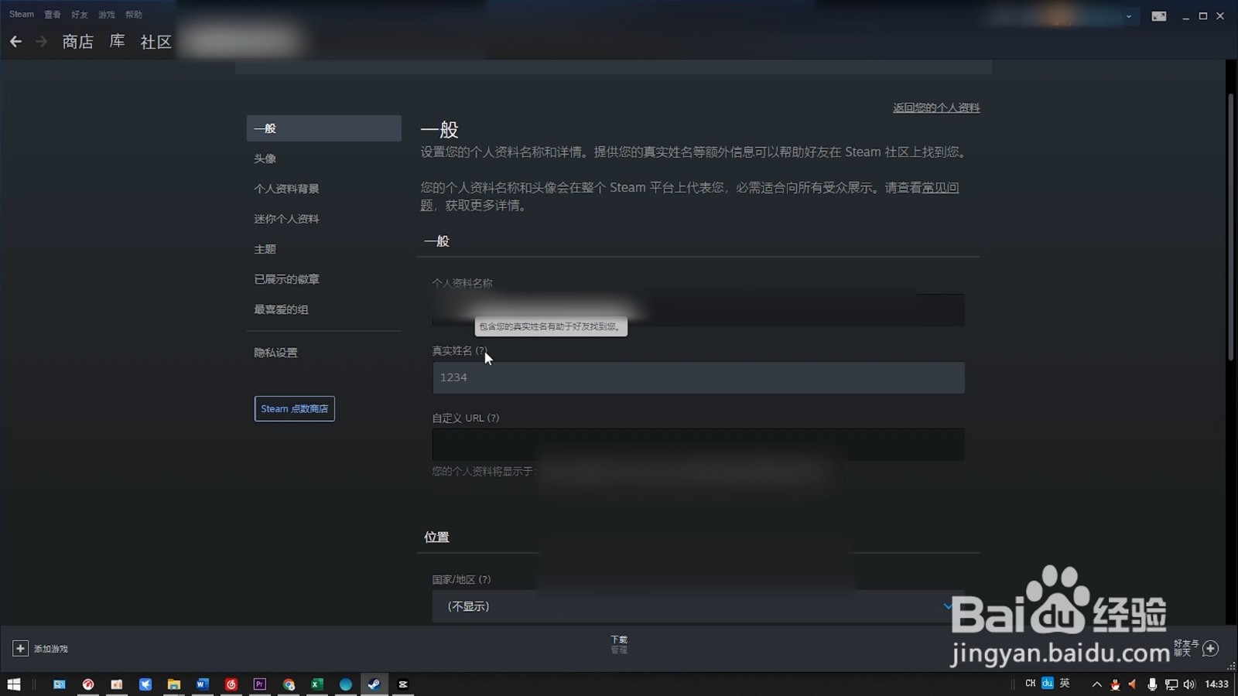Screen dimensions: 1238x696
Task: Click 添加游戏 label at the bottom left
Action: (51, 649)
